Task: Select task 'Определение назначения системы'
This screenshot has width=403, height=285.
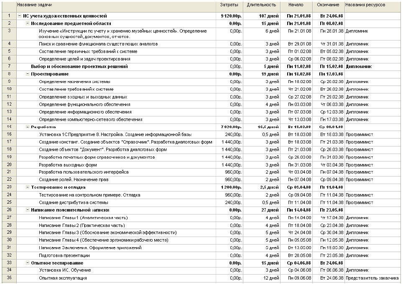Action: click(74, 81)
